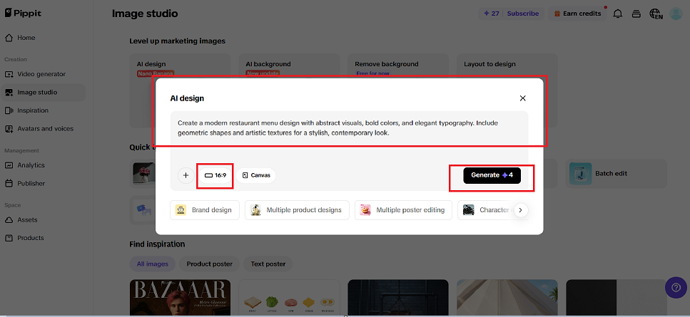690x317 pixels.
Task: Open Publisher in the sidebar
Action: click(43, 183)
